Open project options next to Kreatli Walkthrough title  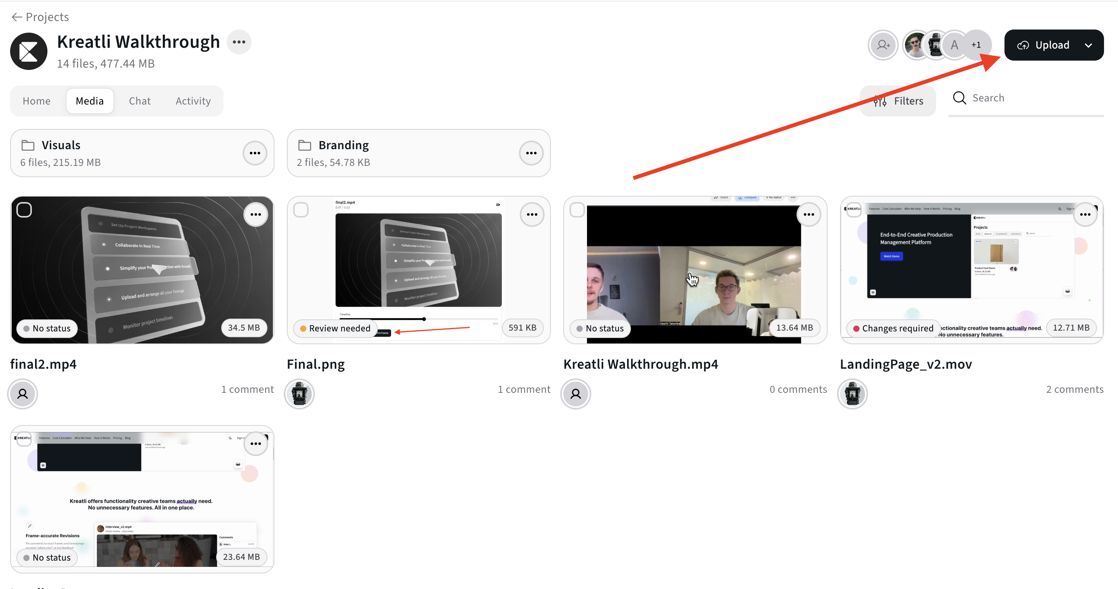coord(239,42)
